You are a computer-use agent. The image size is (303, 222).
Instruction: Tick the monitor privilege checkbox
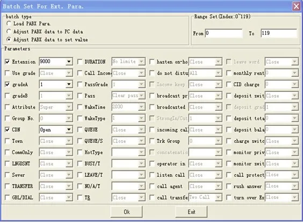tap(229, 152)
